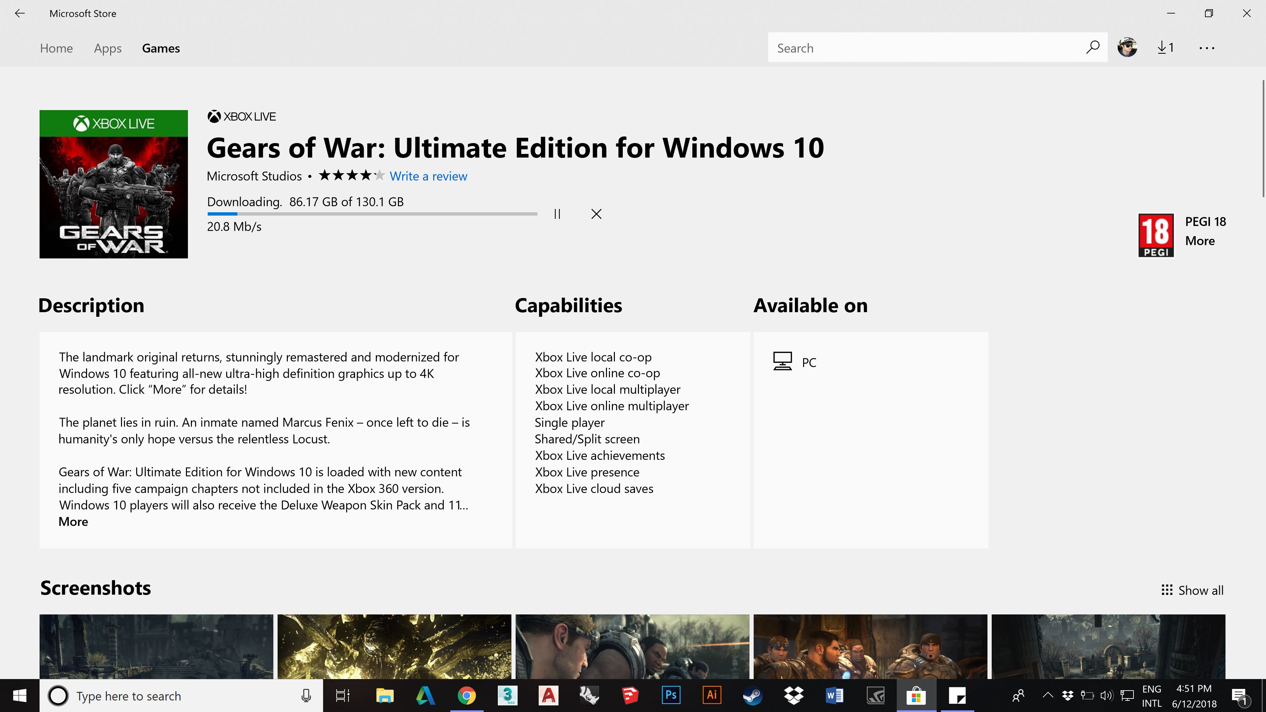
Task: Click the vertical page scrollbar
Action: click(1263, 138)
